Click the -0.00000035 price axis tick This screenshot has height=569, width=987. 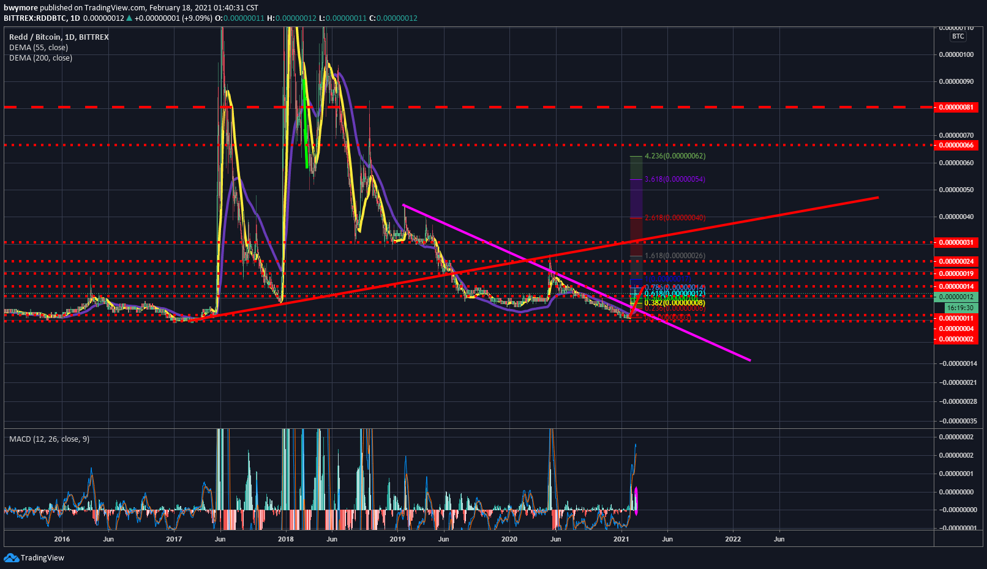[958, 421]
